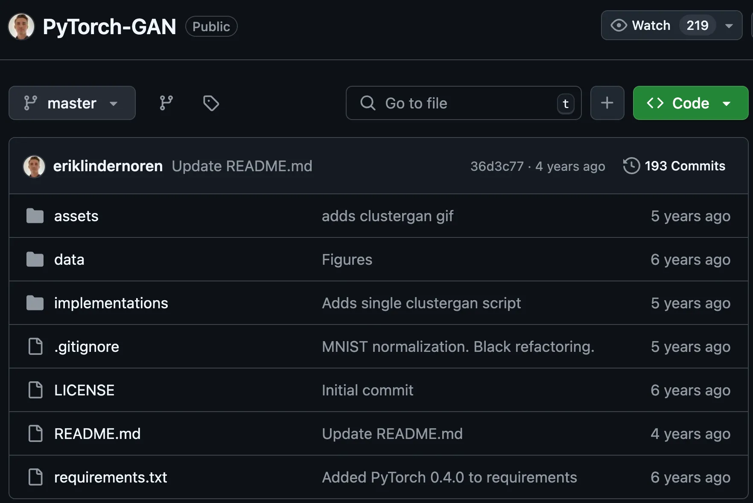The width and height of the screenshot is (753, 503).
Task: Expand the Watch options dropdown arrow
Action: pos(729,26)
